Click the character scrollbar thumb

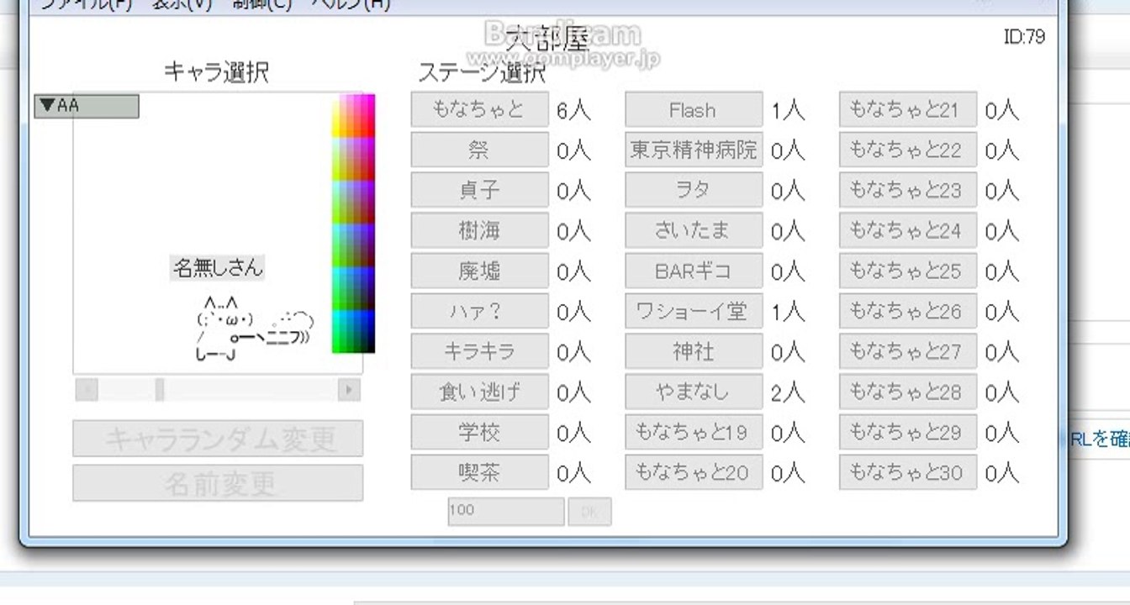coord(160,389)
